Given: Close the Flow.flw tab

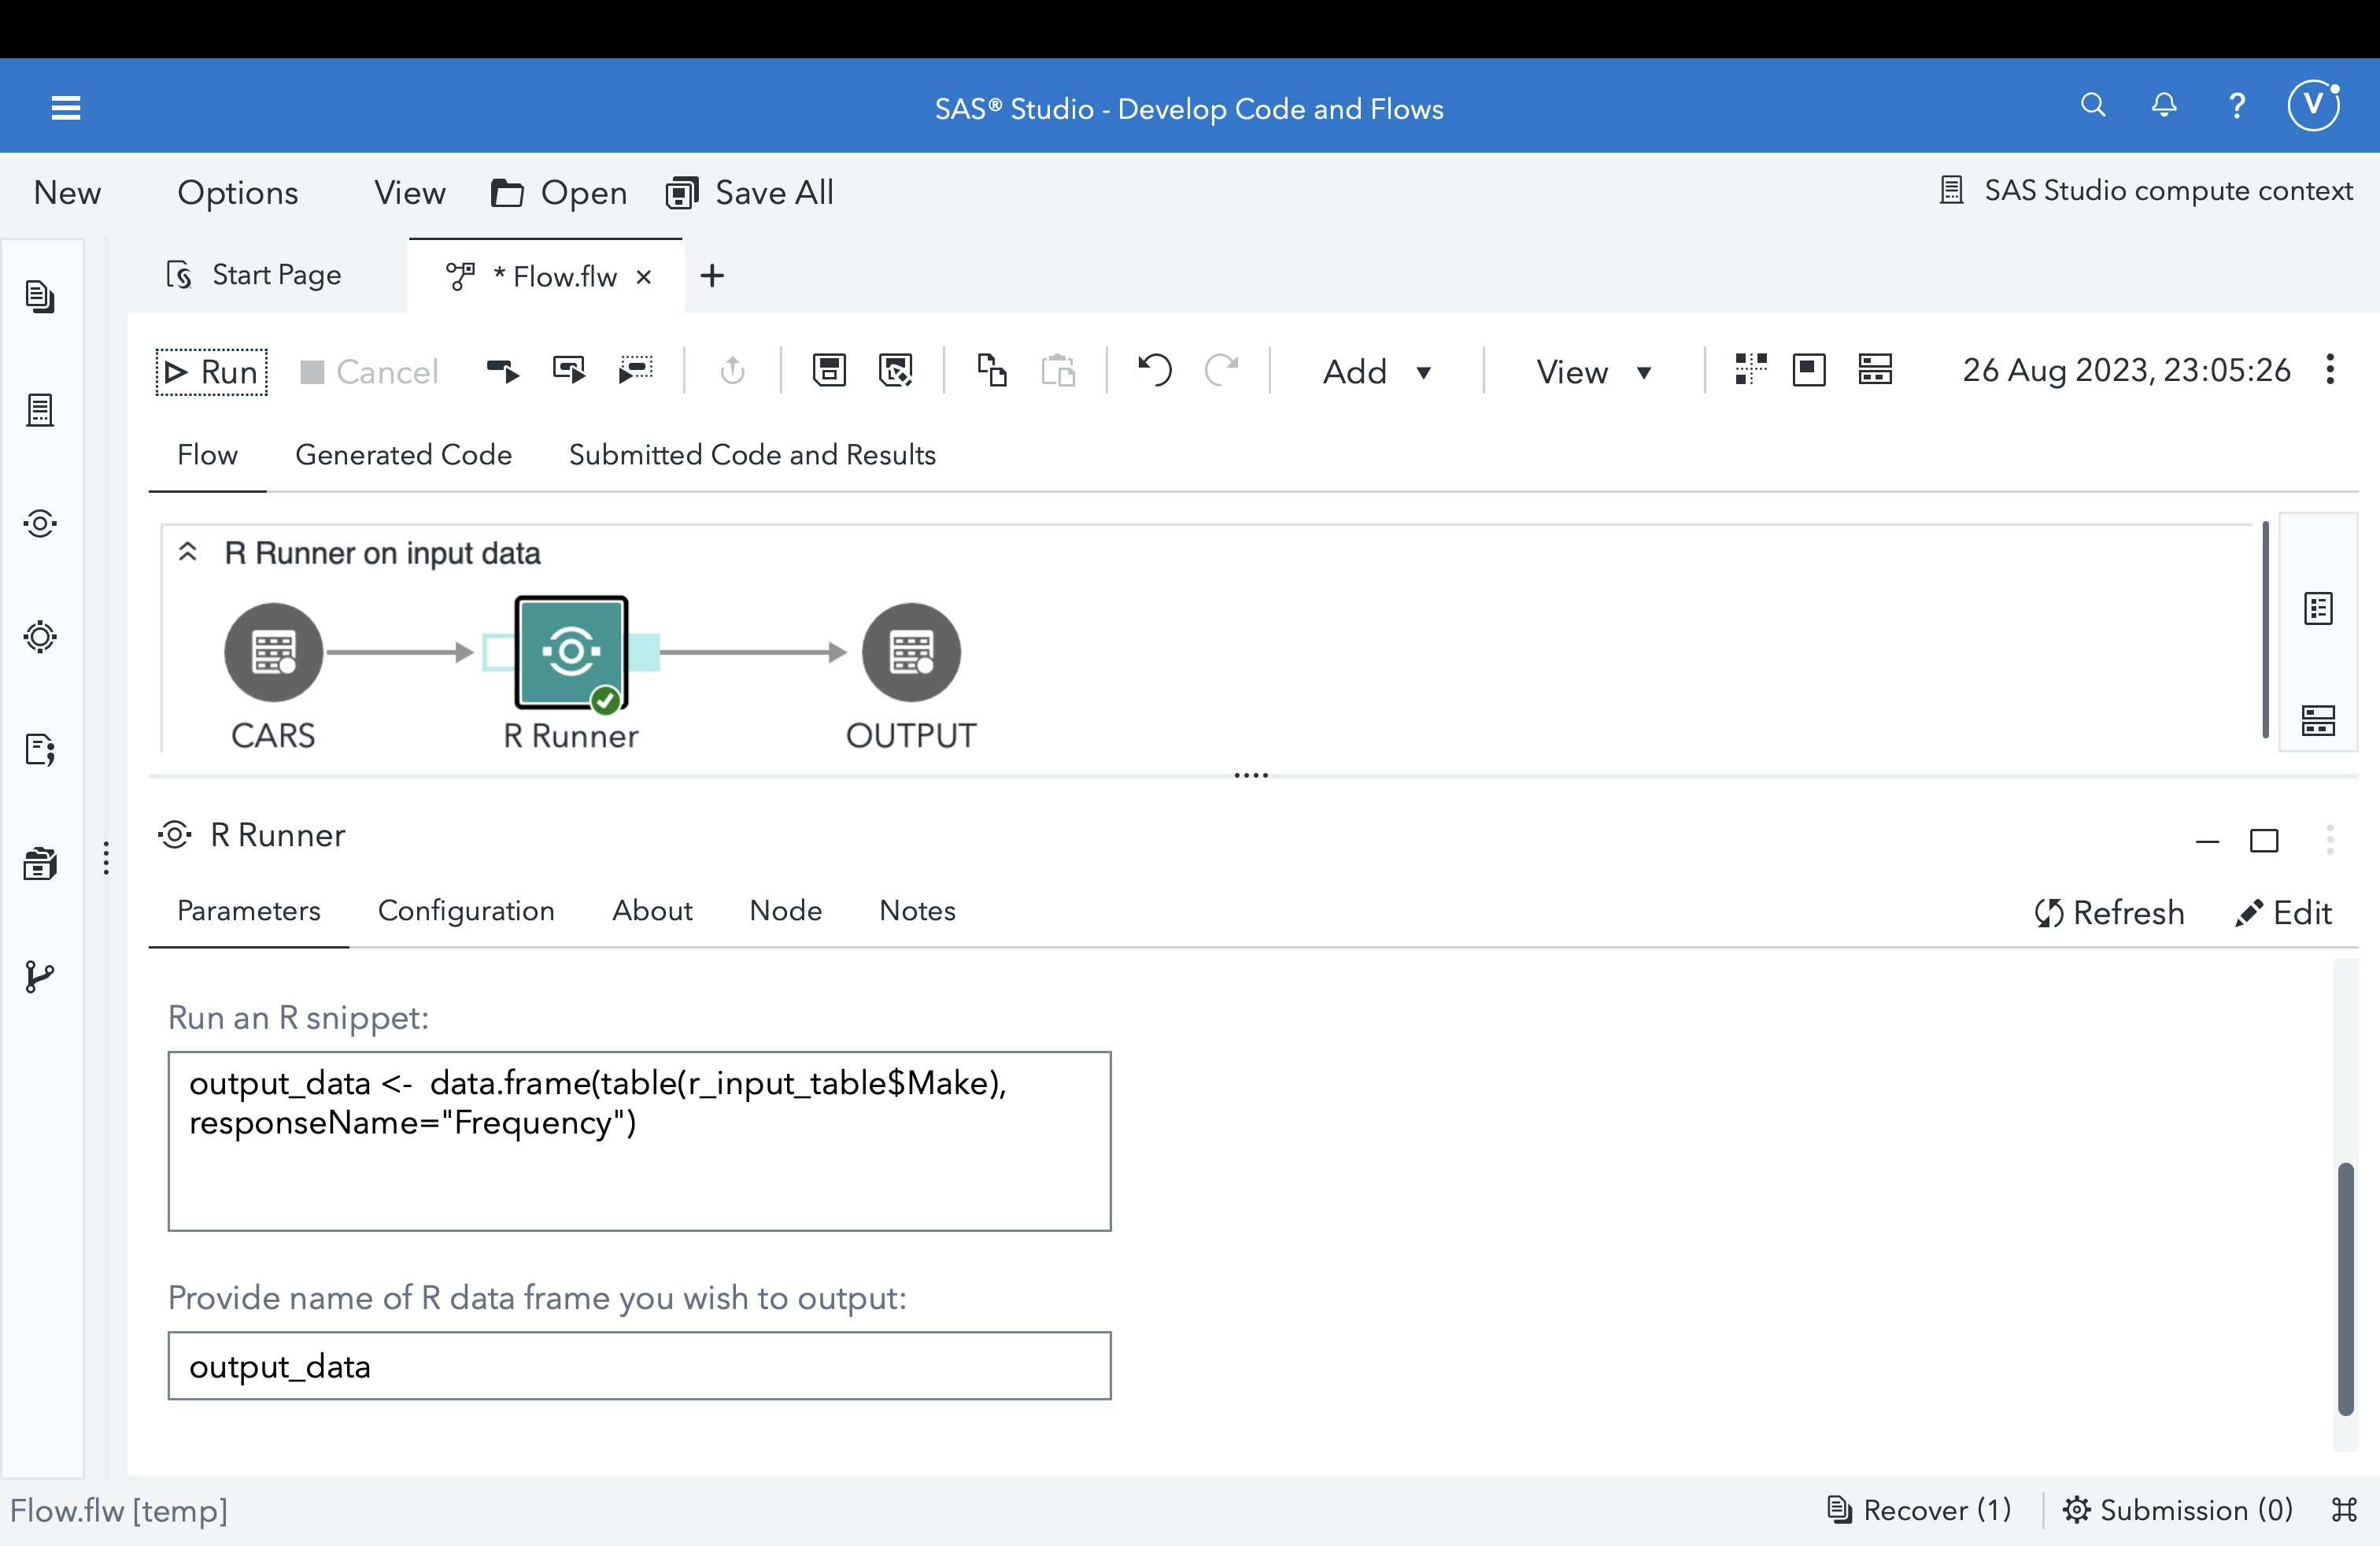Looking at the screenshot, I should pos(644,277).
